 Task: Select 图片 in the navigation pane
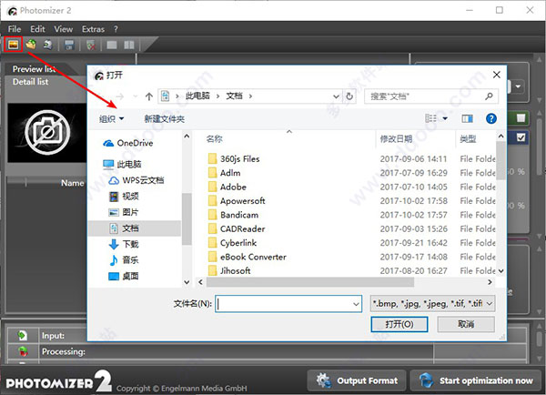pyautogui.click(x=124, y=212)
